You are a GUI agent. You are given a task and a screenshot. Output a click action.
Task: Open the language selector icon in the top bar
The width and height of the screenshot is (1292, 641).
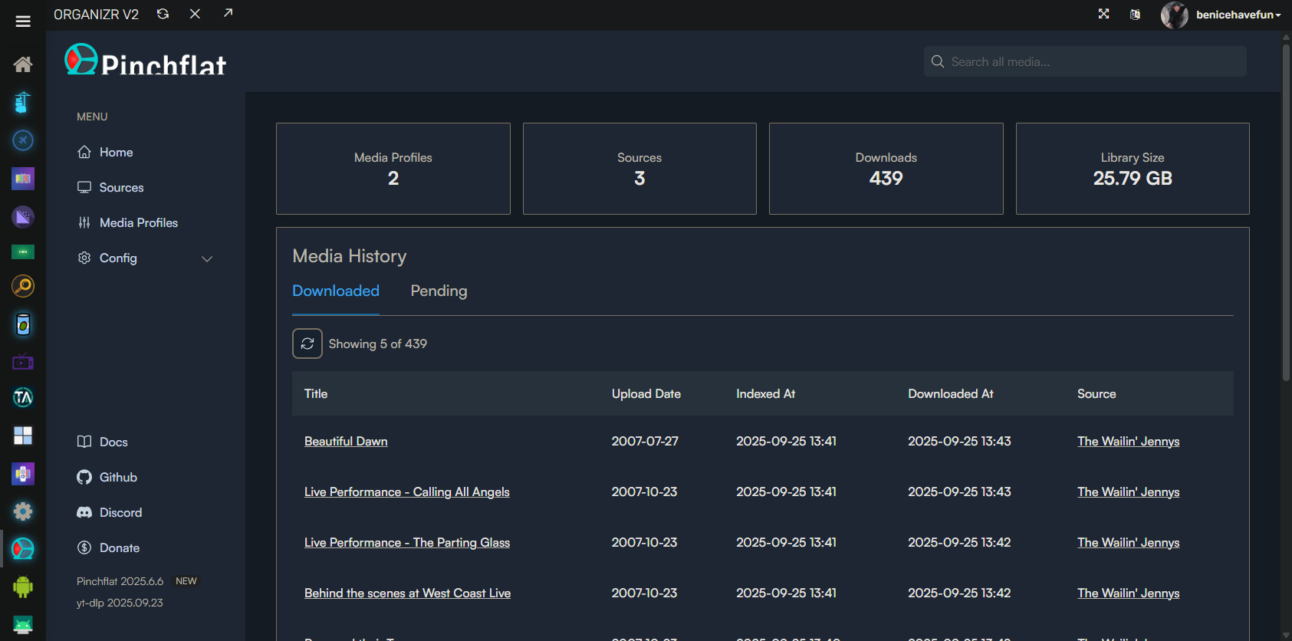pyautogui.click(x=1135, y=15)
